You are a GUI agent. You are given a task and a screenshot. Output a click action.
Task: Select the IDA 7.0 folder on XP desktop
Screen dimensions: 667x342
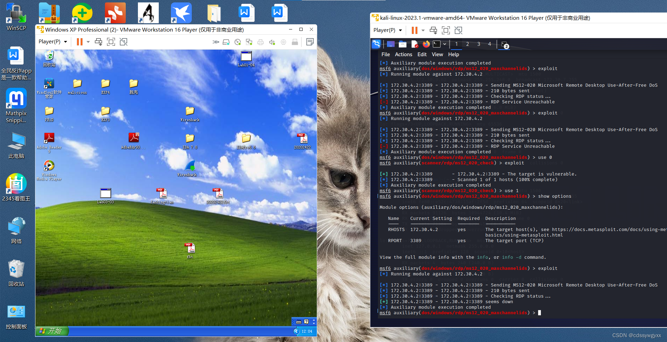coord(190,142)
